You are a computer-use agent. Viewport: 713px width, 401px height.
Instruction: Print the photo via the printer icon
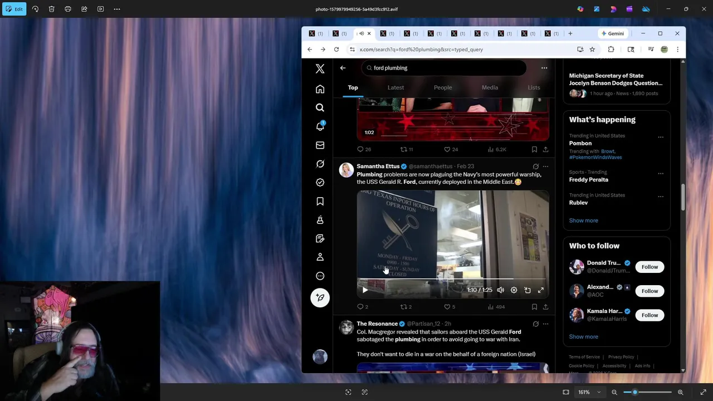tap(68, 9)
